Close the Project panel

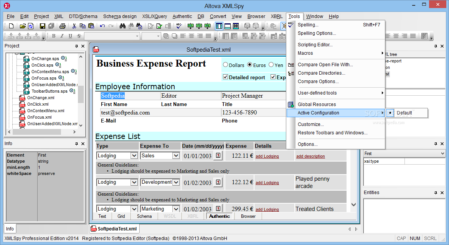coord(83,46)
